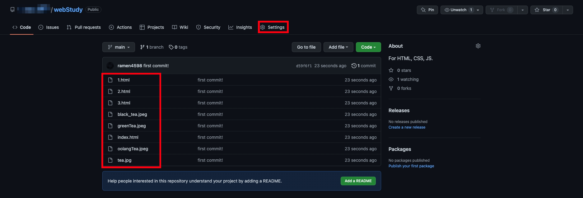Viewport: 583px width, 198px height.
Task: Open the green Code clone dropdown
Action: (x=368, y=47)
